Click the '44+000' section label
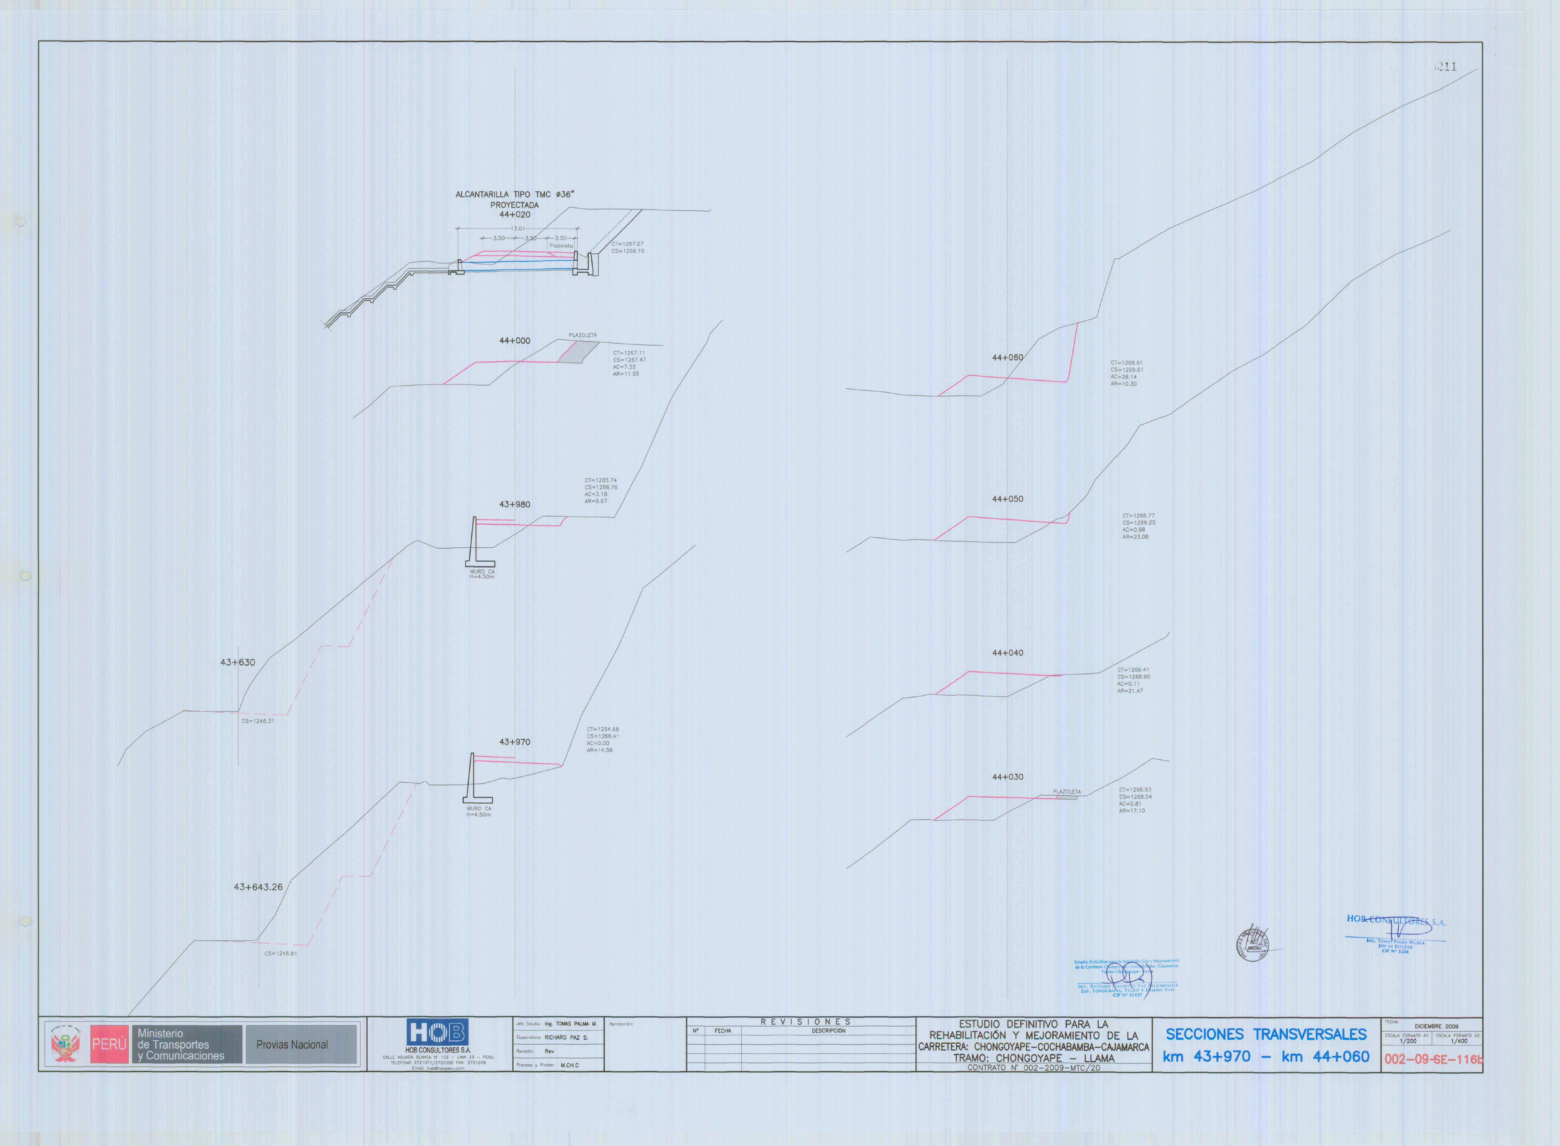The height and width of the screenshot is (1146, 1560). coord(514,341)
